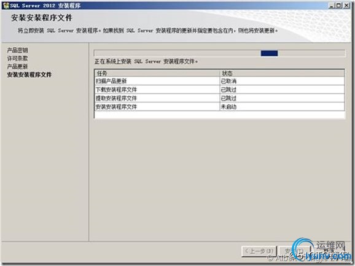Click the 状态 column header
The height and width of the screenshot is (266, 355).
282,73
